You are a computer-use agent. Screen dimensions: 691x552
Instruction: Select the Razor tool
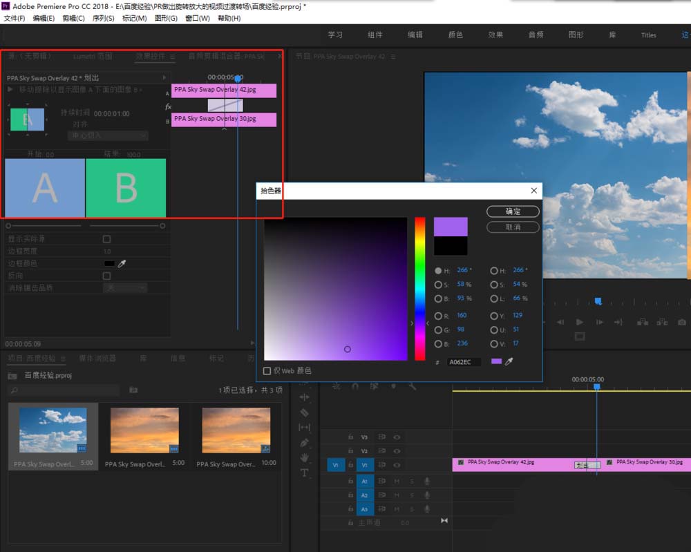click(x=304, y=412)
